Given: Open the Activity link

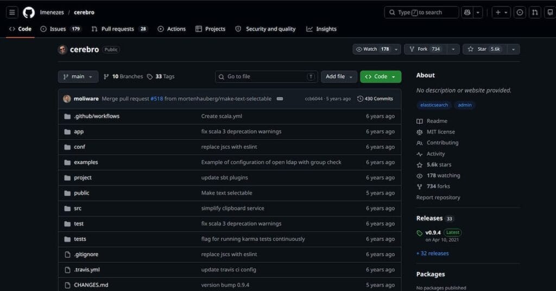Looking at the screenshot, I should (x=431, y=154).
